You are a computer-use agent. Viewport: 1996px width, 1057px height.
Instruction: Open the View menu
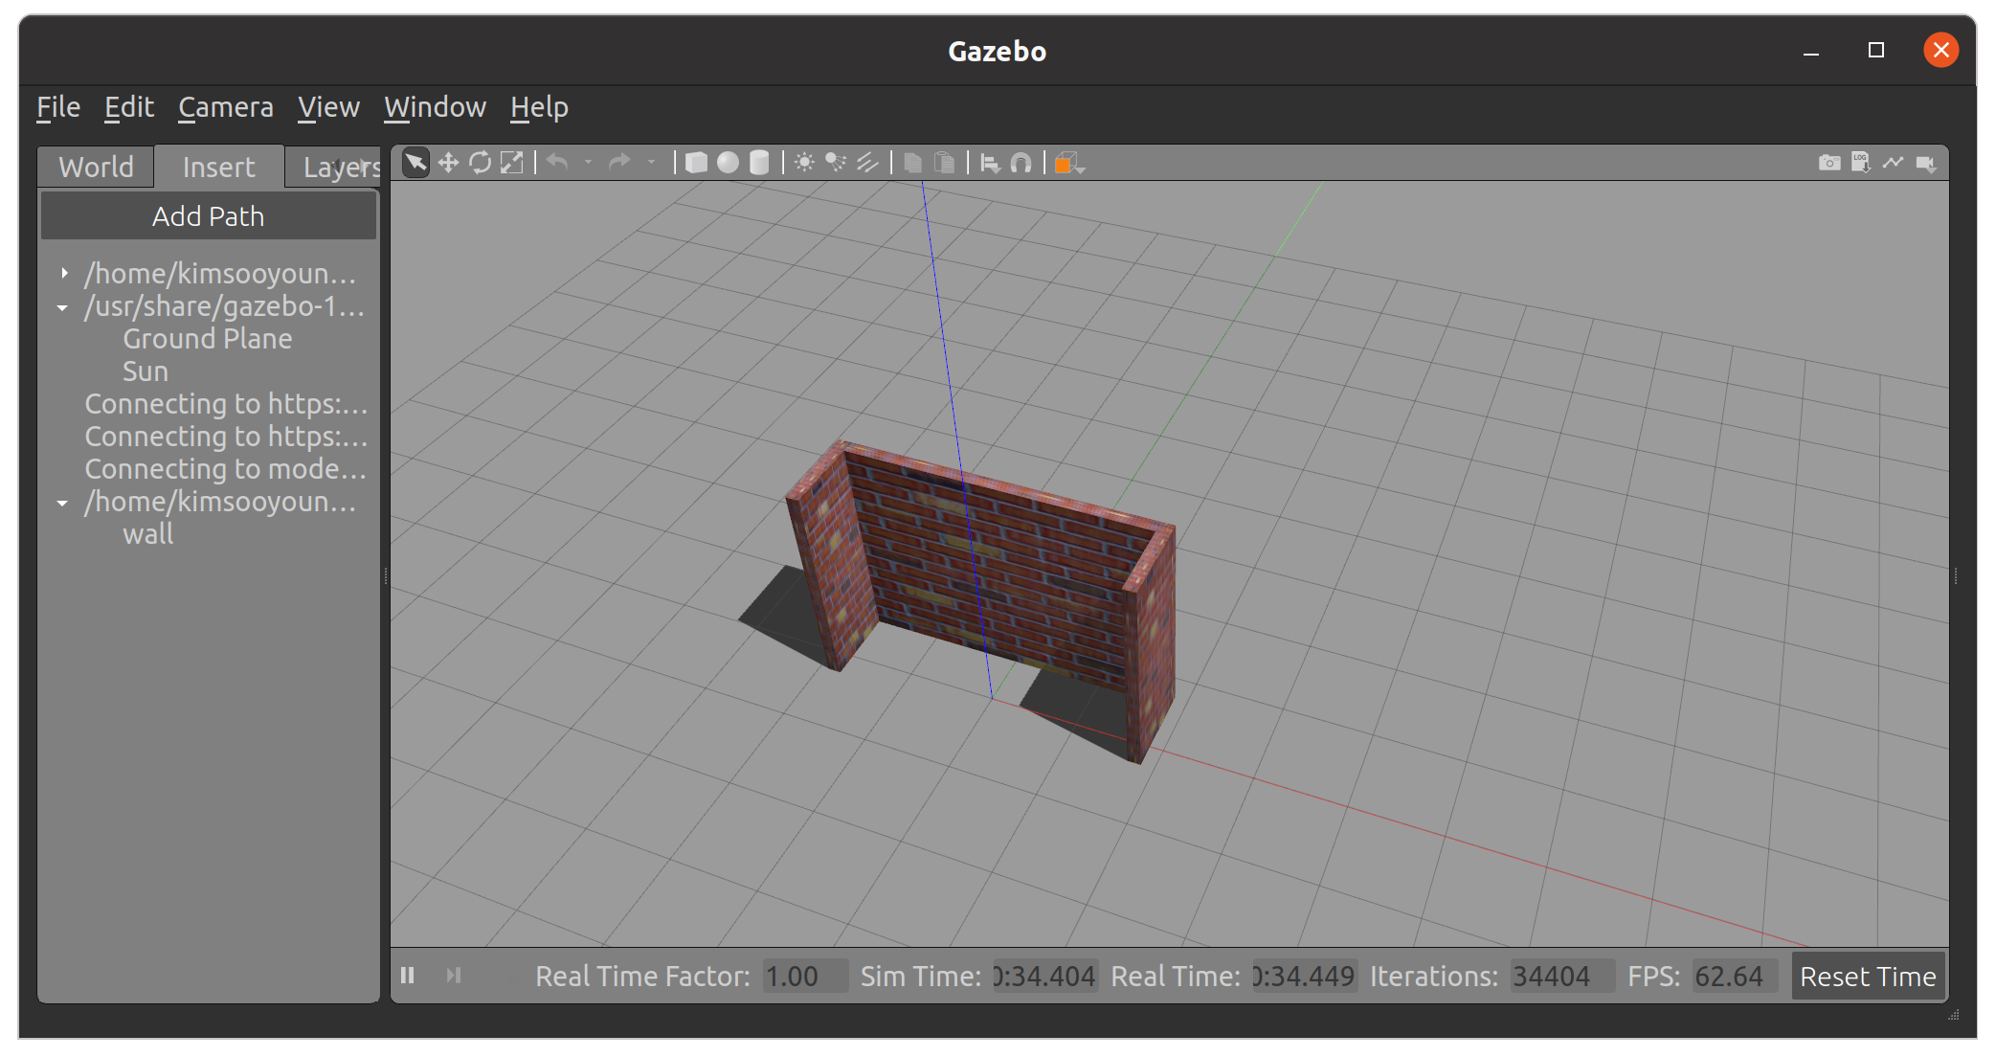pos(328,107)
